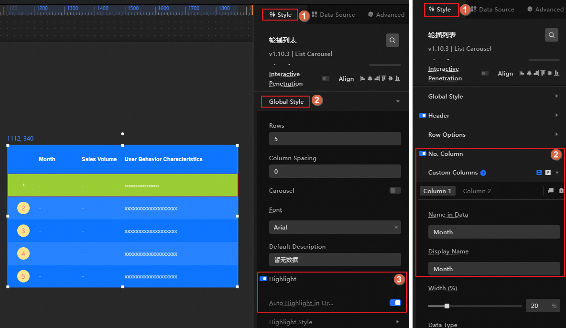The height and width of the screenshot is (328, 566).
Task: Toggle the No. Column switch
Action: (422, 153)
